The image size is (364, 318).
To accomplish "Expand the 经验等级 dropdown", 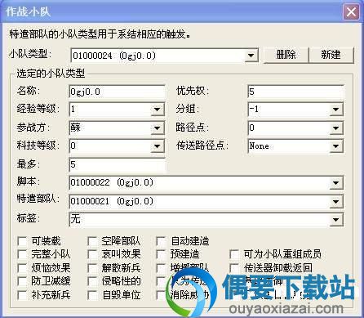I will tap(158, 110).
